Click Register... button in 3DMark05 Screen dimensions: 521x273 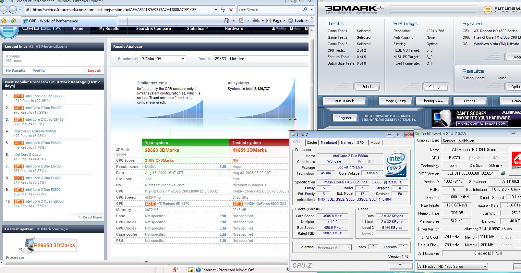point(346,118)
